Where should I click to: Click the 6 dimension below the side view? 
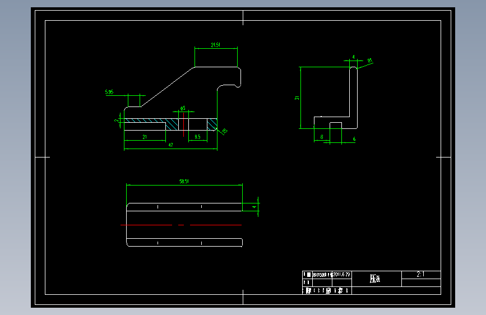click(354, 139)
